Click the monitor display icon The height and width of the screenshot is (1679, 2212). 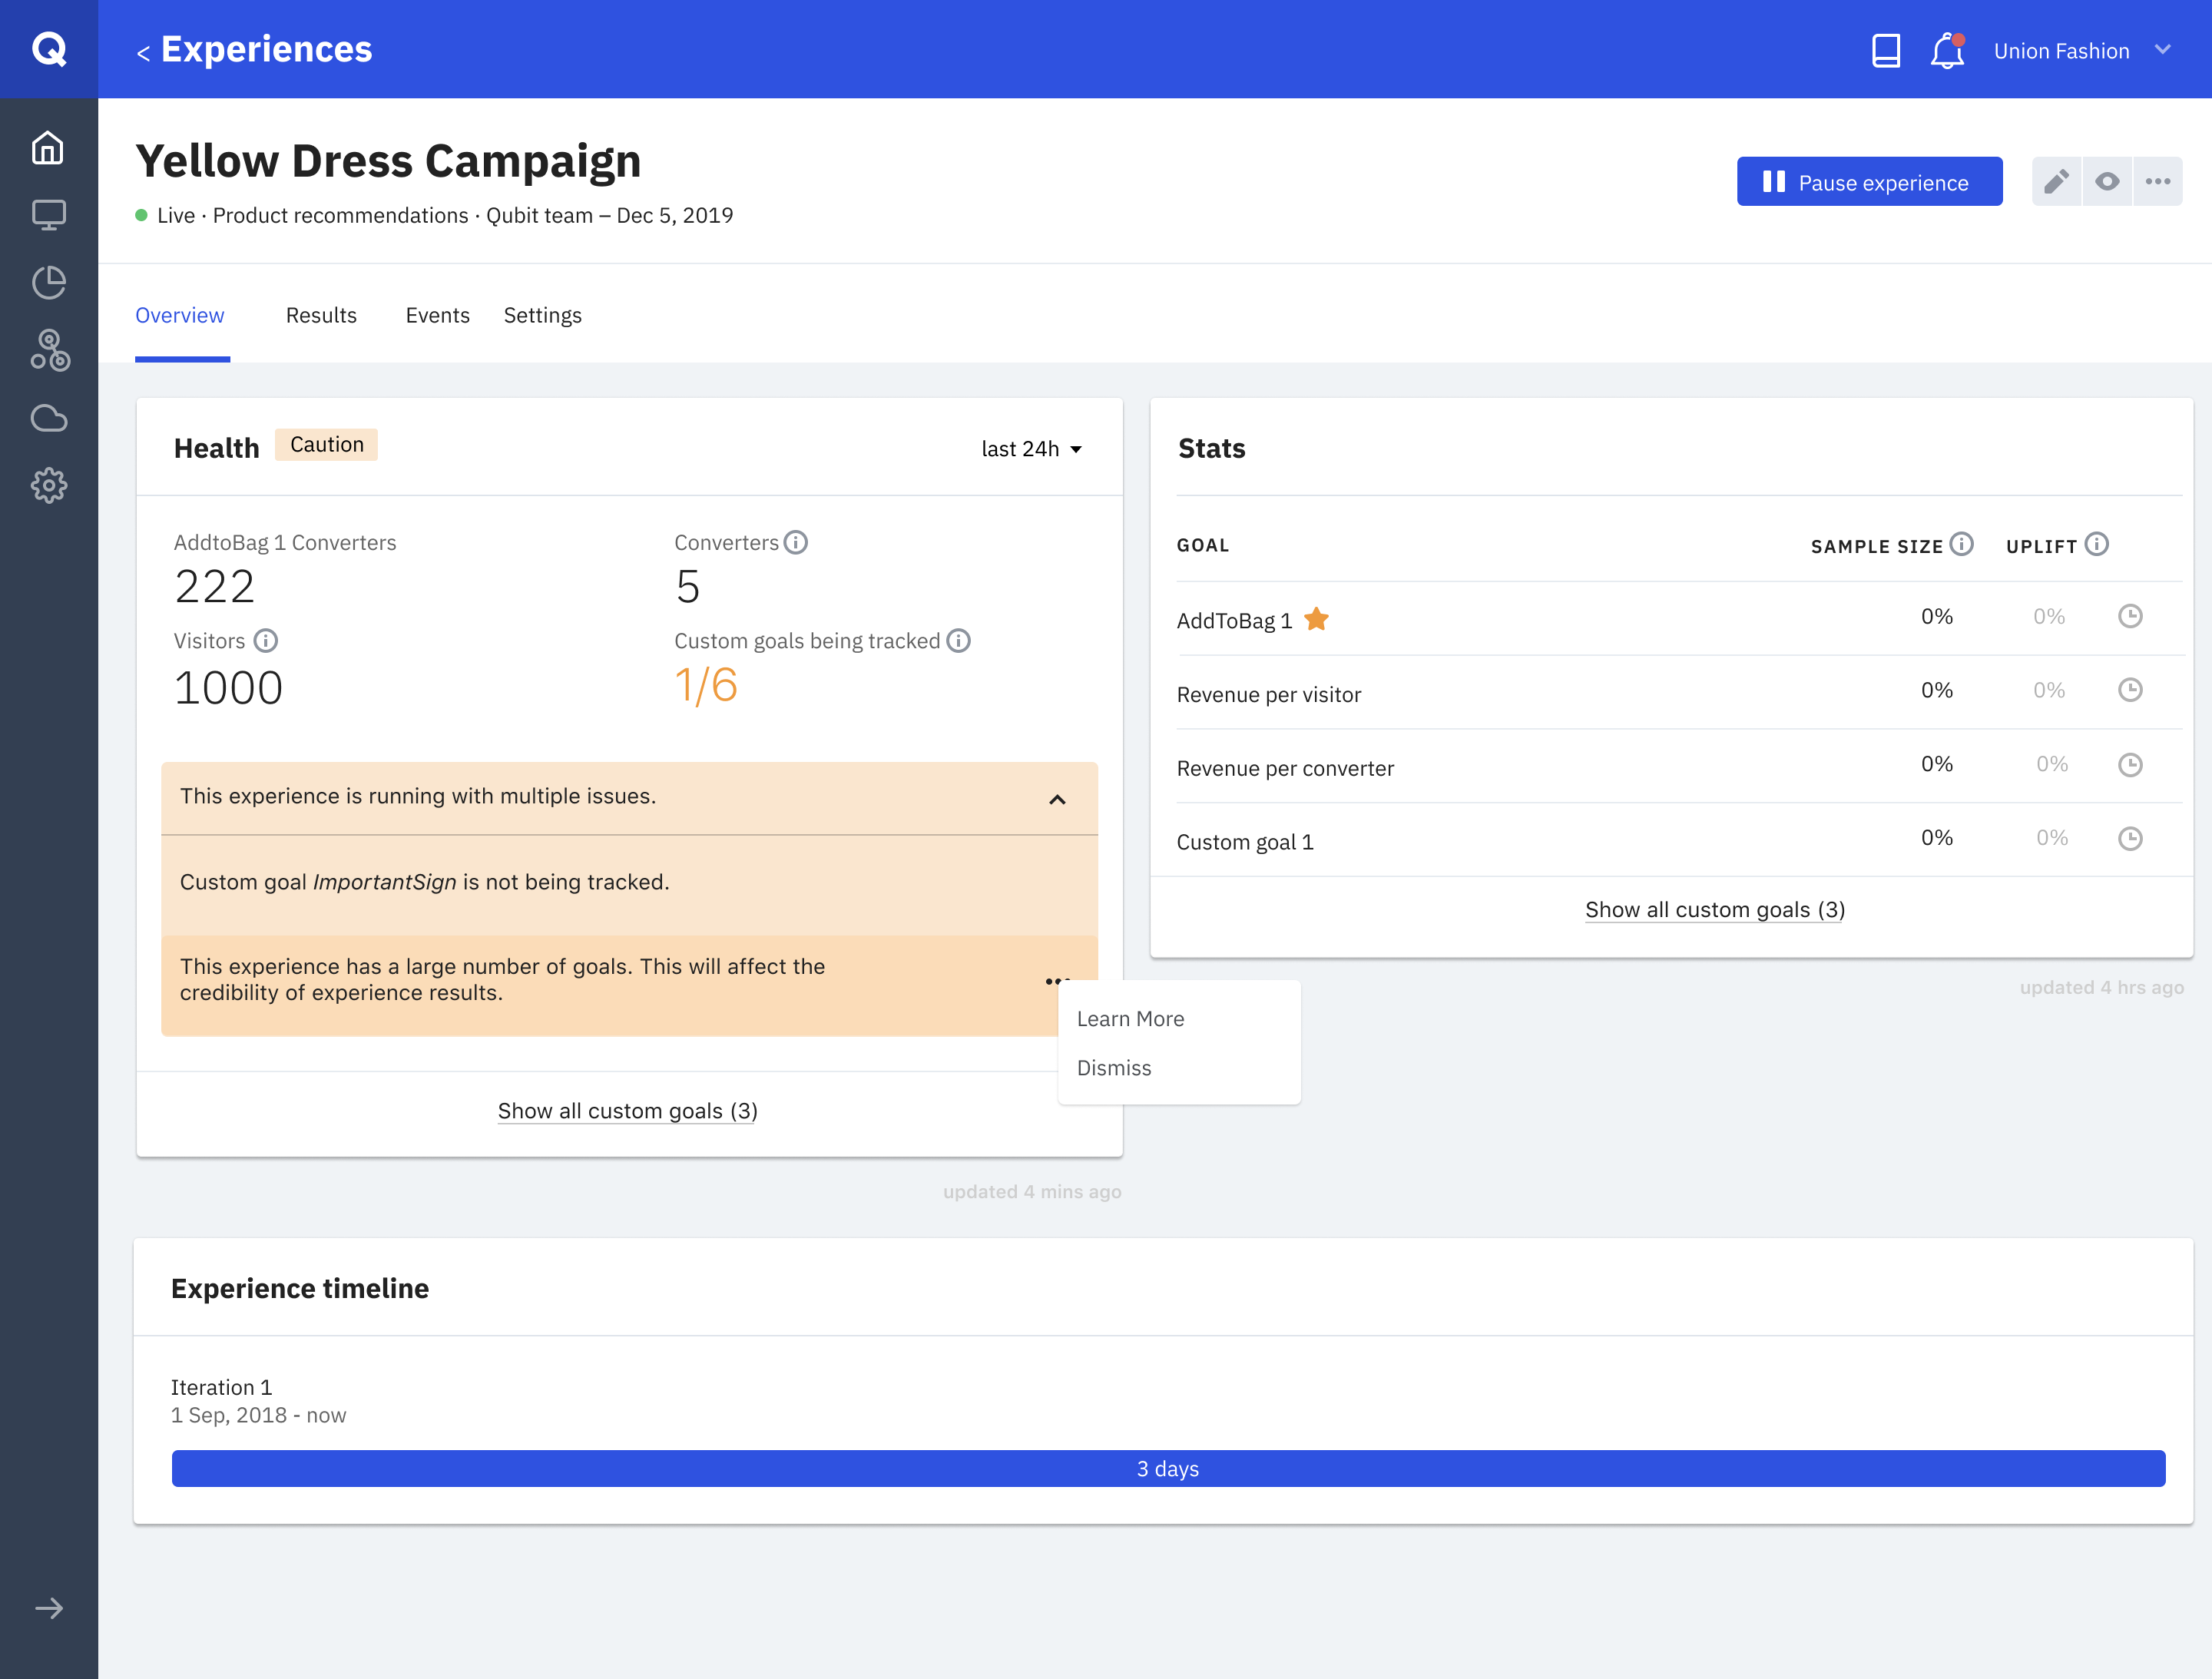48,215
